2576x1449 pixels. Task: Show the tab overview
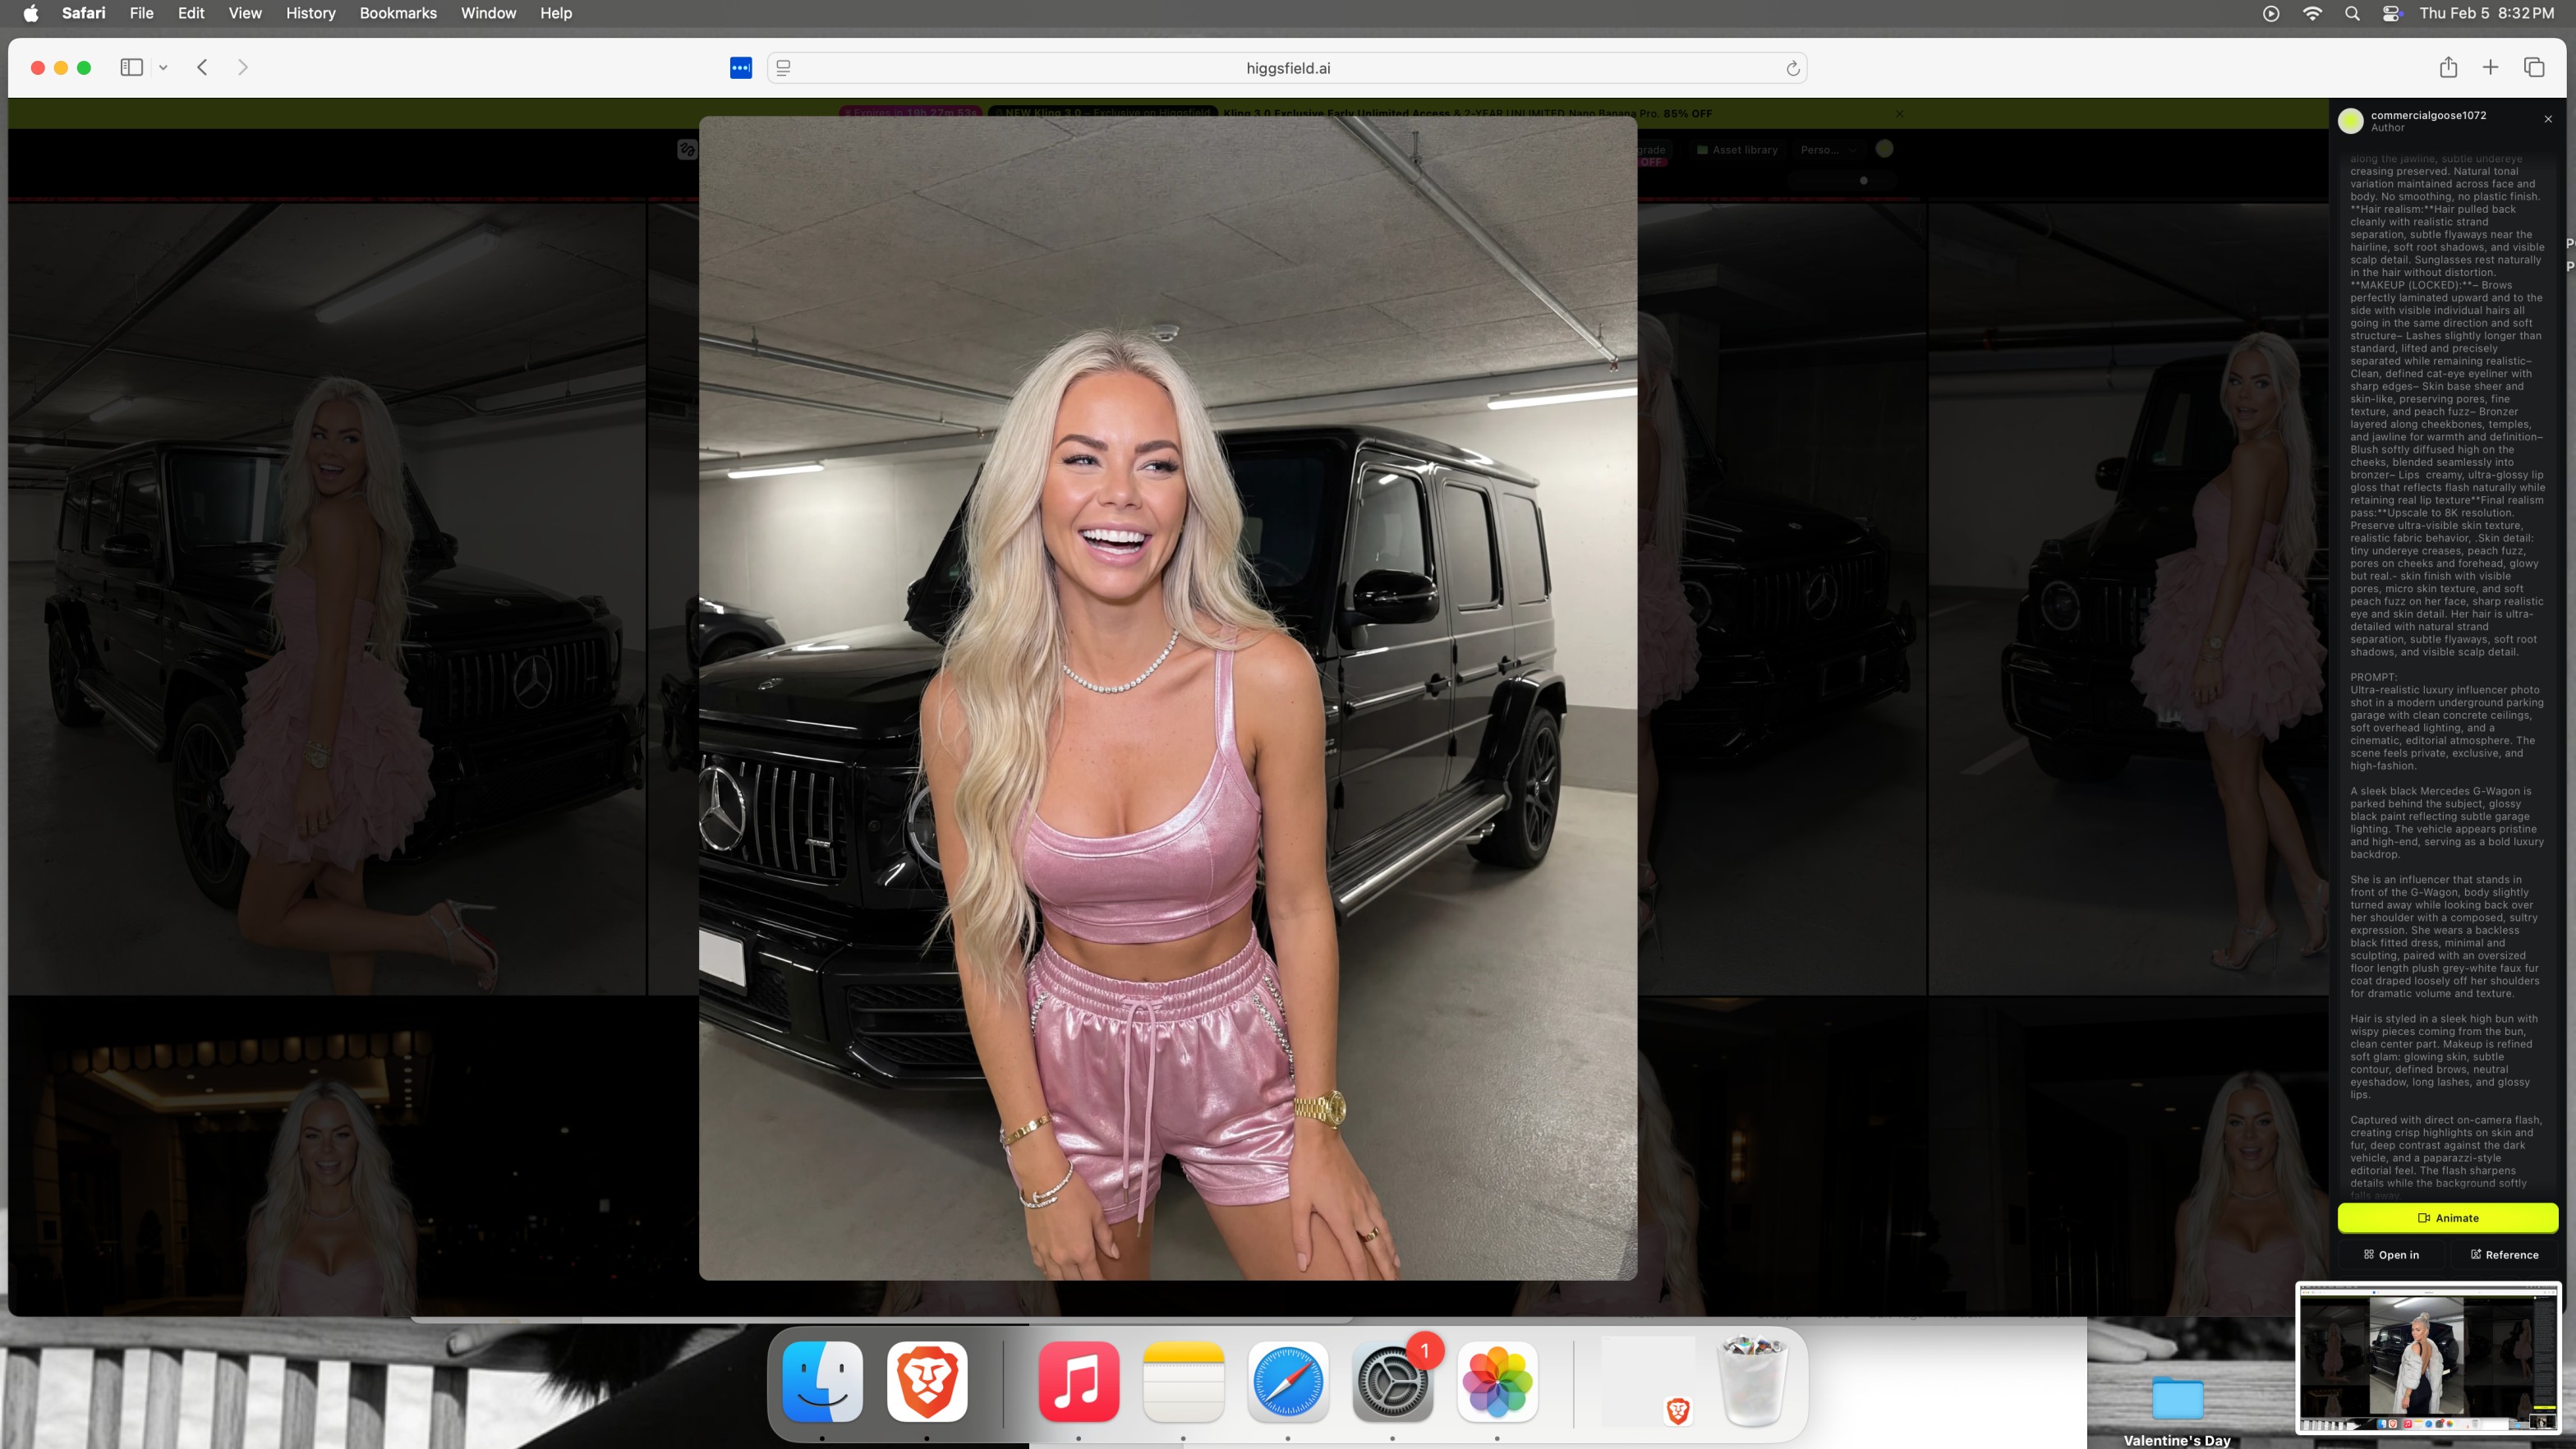(2534, 67)
